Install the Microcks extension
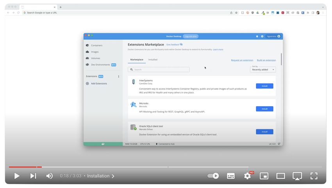The width and height of the screenshot is (332, 188). (264, 109)
